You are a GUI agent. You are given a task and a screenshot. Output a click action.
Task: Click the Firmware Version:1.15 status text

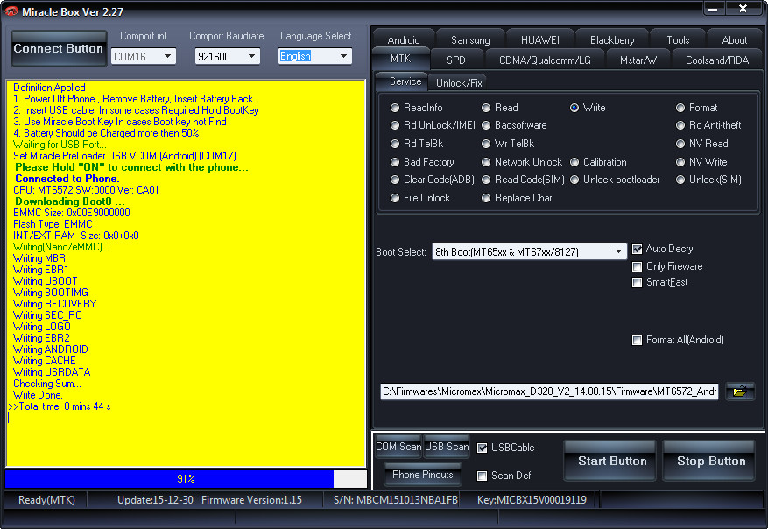(x=251, y=500)
